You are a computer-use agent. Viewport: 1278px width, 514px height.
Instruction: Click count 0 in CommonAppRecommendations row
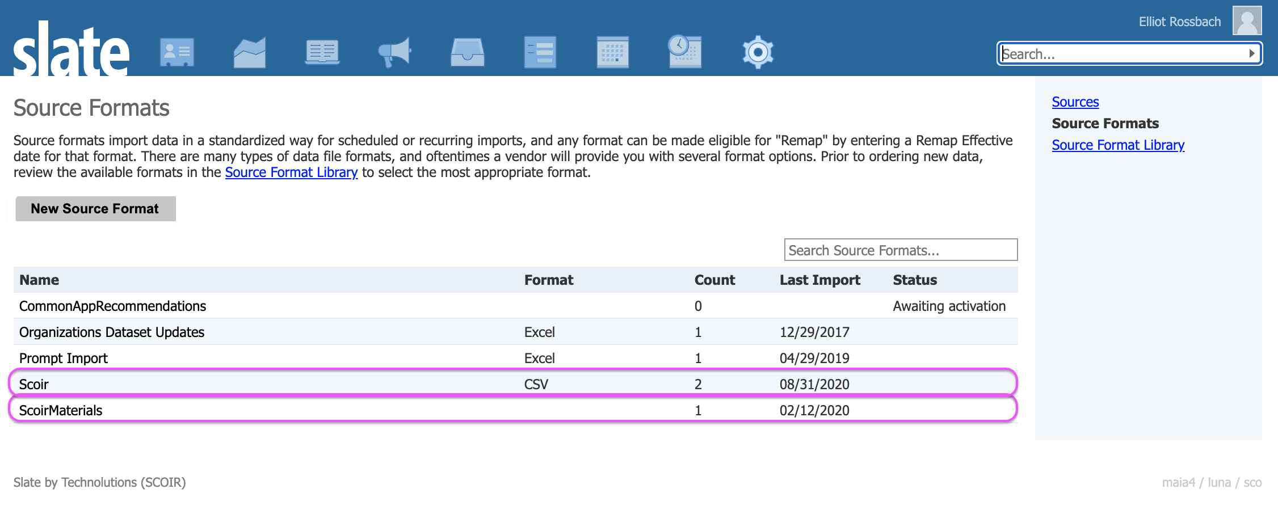point(699,306)
